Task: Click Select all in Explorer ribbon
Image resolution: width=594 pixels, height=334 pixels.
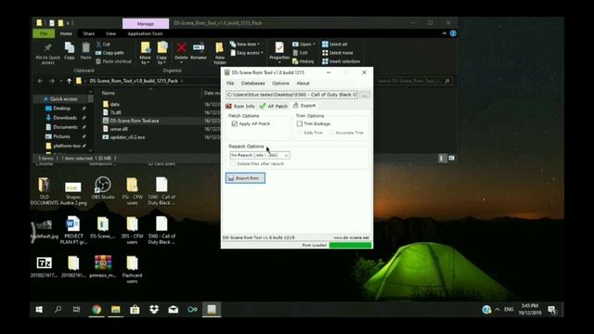Action: pos(334,45)
